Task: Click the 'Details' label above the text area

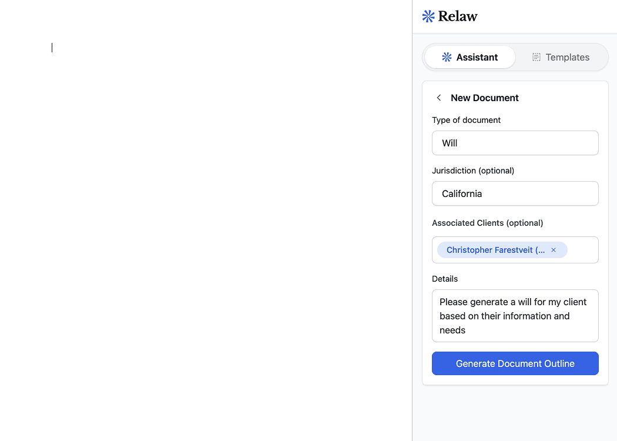Action: click(444, 279)
